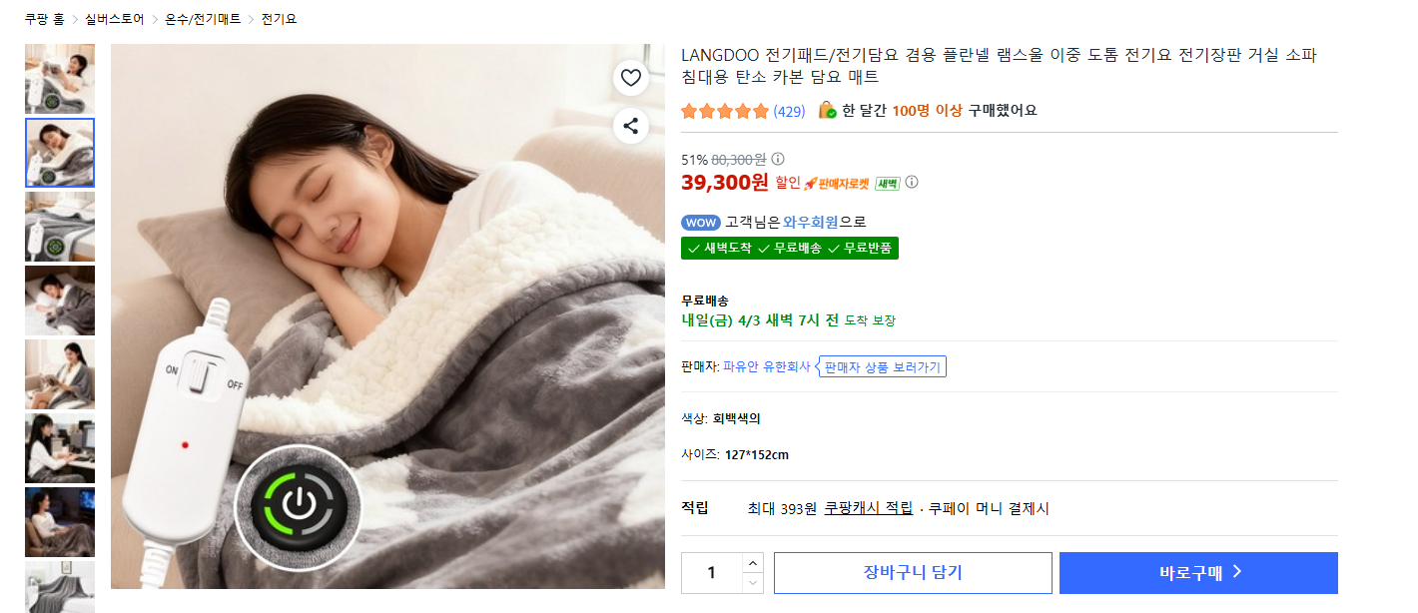The image size is (1418, 613).
Task: Select the third product thumbnail on left
Action: click(59, 227)
